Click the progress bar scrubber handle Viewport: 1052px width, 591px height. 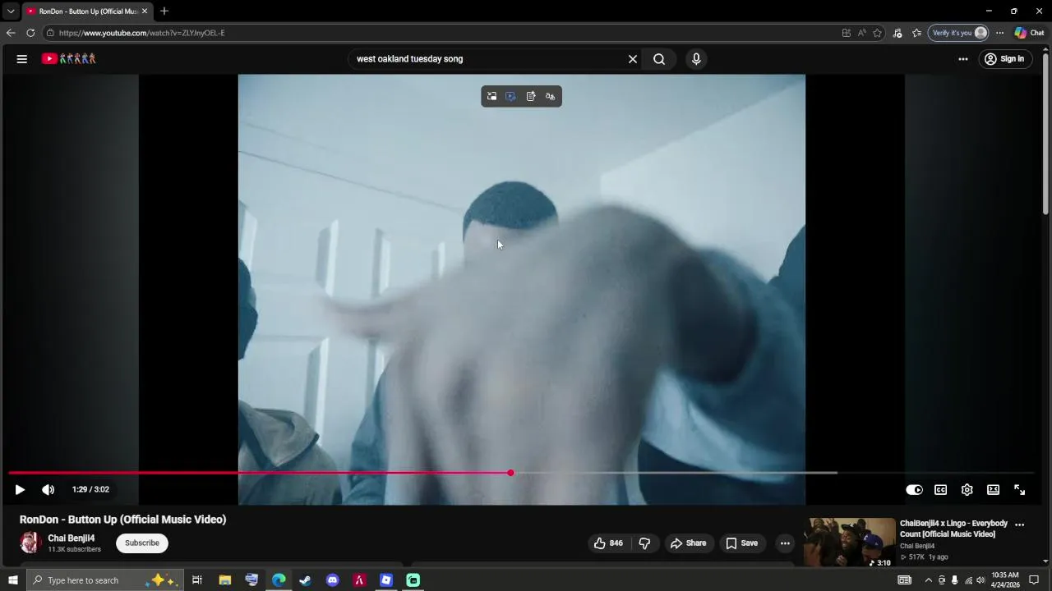(x=510, y=473)
